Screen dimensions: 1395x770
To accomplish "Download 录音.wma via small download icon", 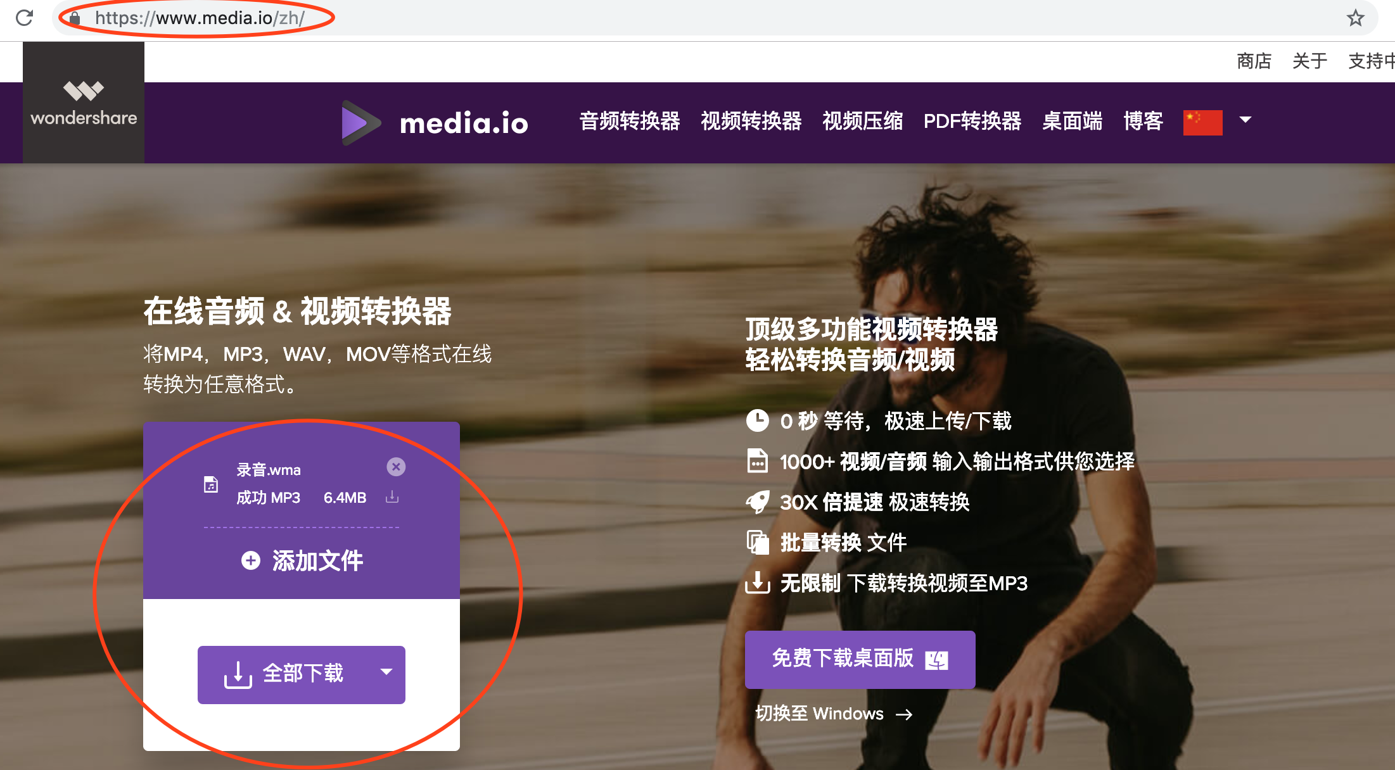I will tap(392, 497).
